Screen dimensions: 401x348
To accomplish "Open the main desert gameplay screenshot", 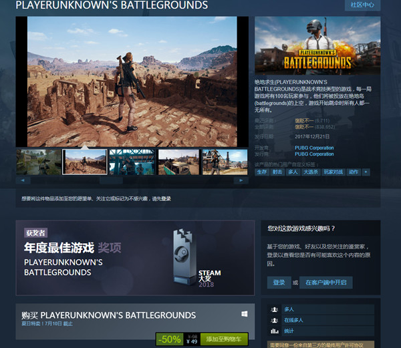I will click(x=132, y=81).
